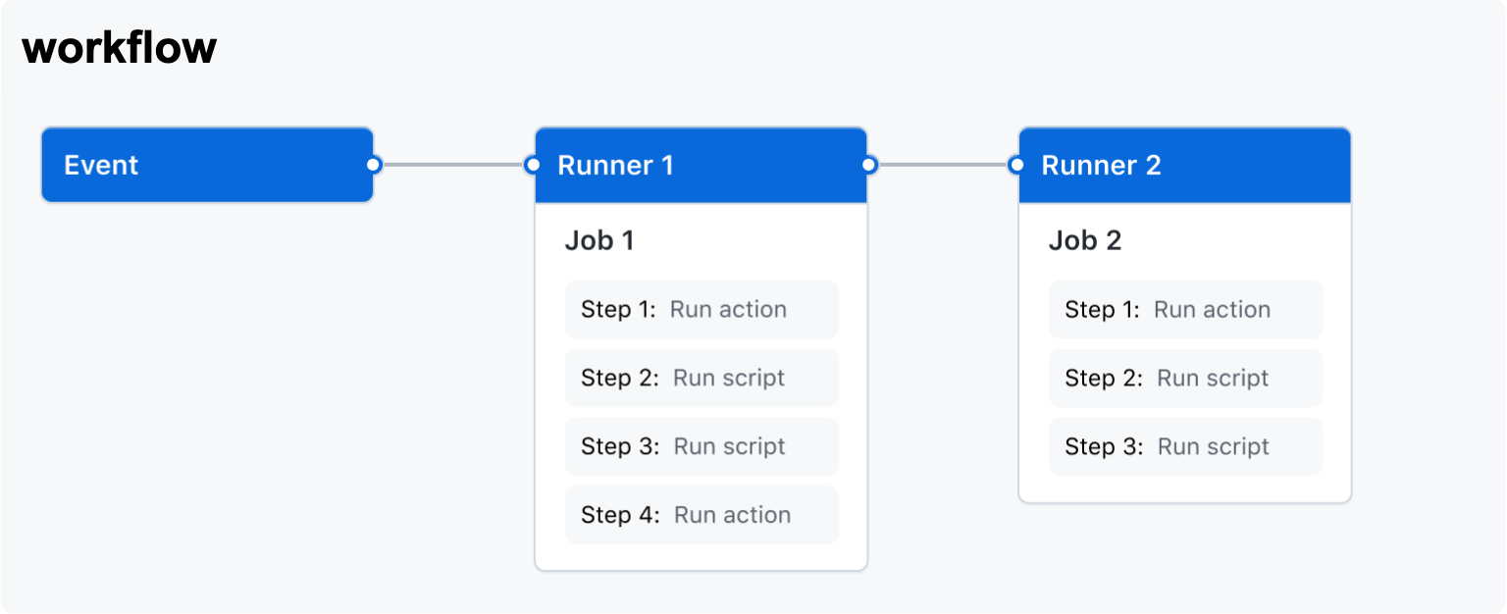Open the Job 1 label
Image resolution: width=1507 pixels, height=614 pixels.
pyautogui.click(x=599, y=240)
